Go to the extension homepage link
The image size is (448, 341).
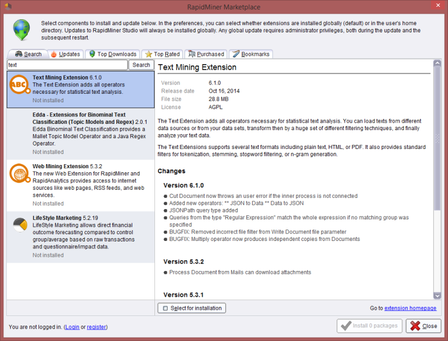pyautogui.click(x=411, y=308)
